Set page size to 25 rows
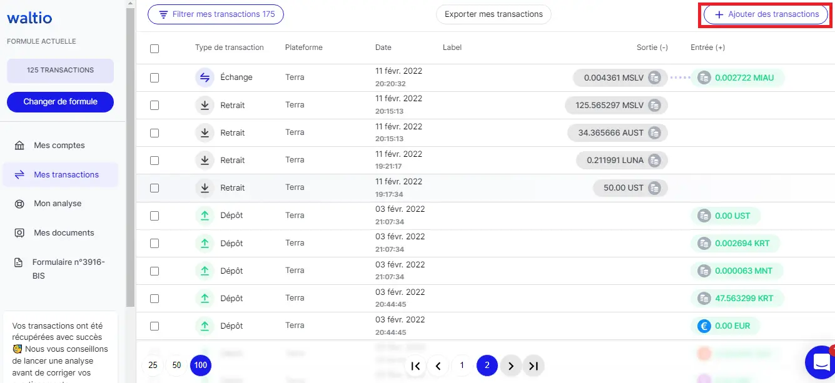This screenshot has height=383, width=835. coord(153,365)
